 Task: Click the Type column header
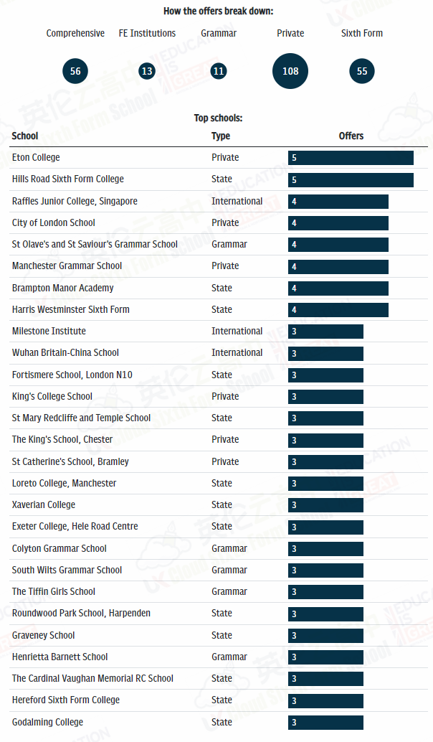point(221,136)
